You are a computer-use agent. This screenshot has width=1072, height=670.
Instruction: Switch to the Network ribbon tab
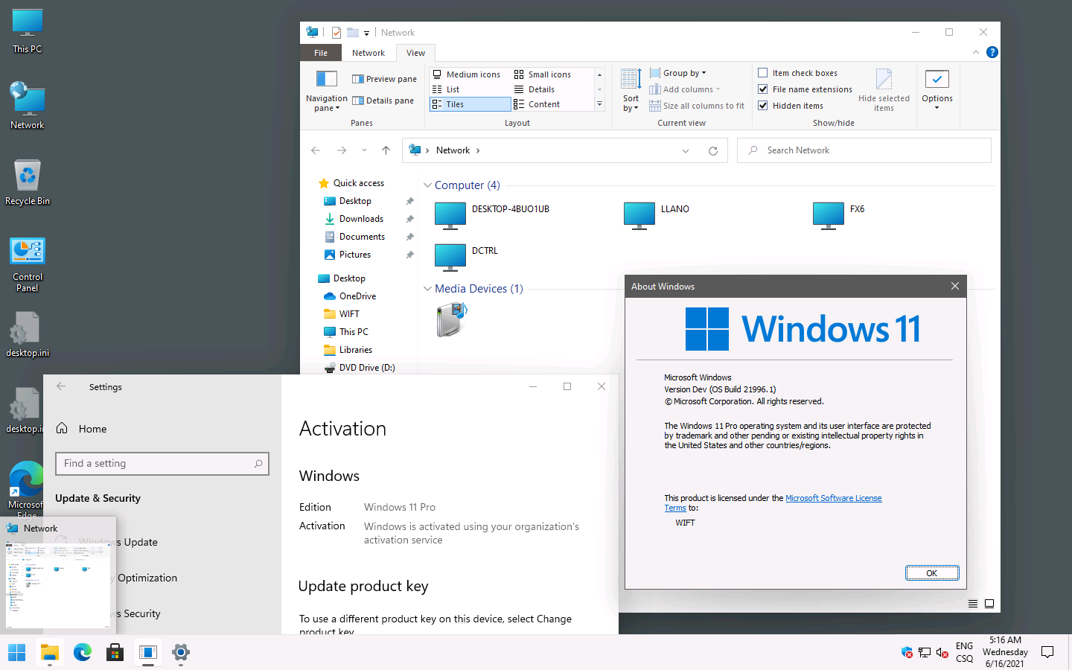click(x=368, y=53)
